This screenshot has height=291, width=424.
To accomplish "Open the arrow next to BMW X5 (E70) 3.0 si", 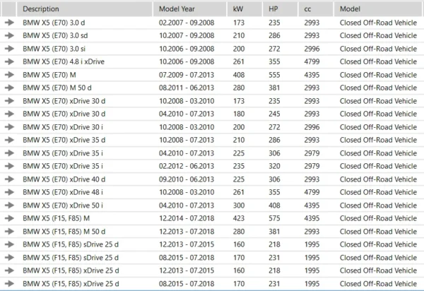I will (9, 49).
